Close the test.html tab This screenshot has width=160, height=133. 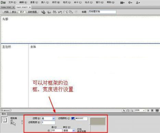point(30,7)
